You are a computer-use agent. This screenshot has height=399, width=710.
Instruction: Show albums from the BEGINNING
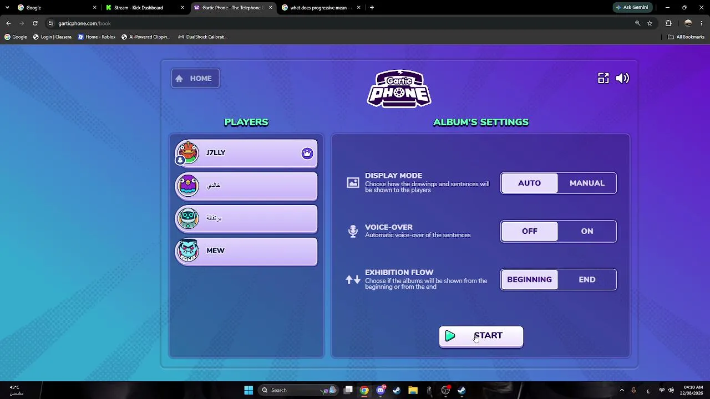coord(529,279)
